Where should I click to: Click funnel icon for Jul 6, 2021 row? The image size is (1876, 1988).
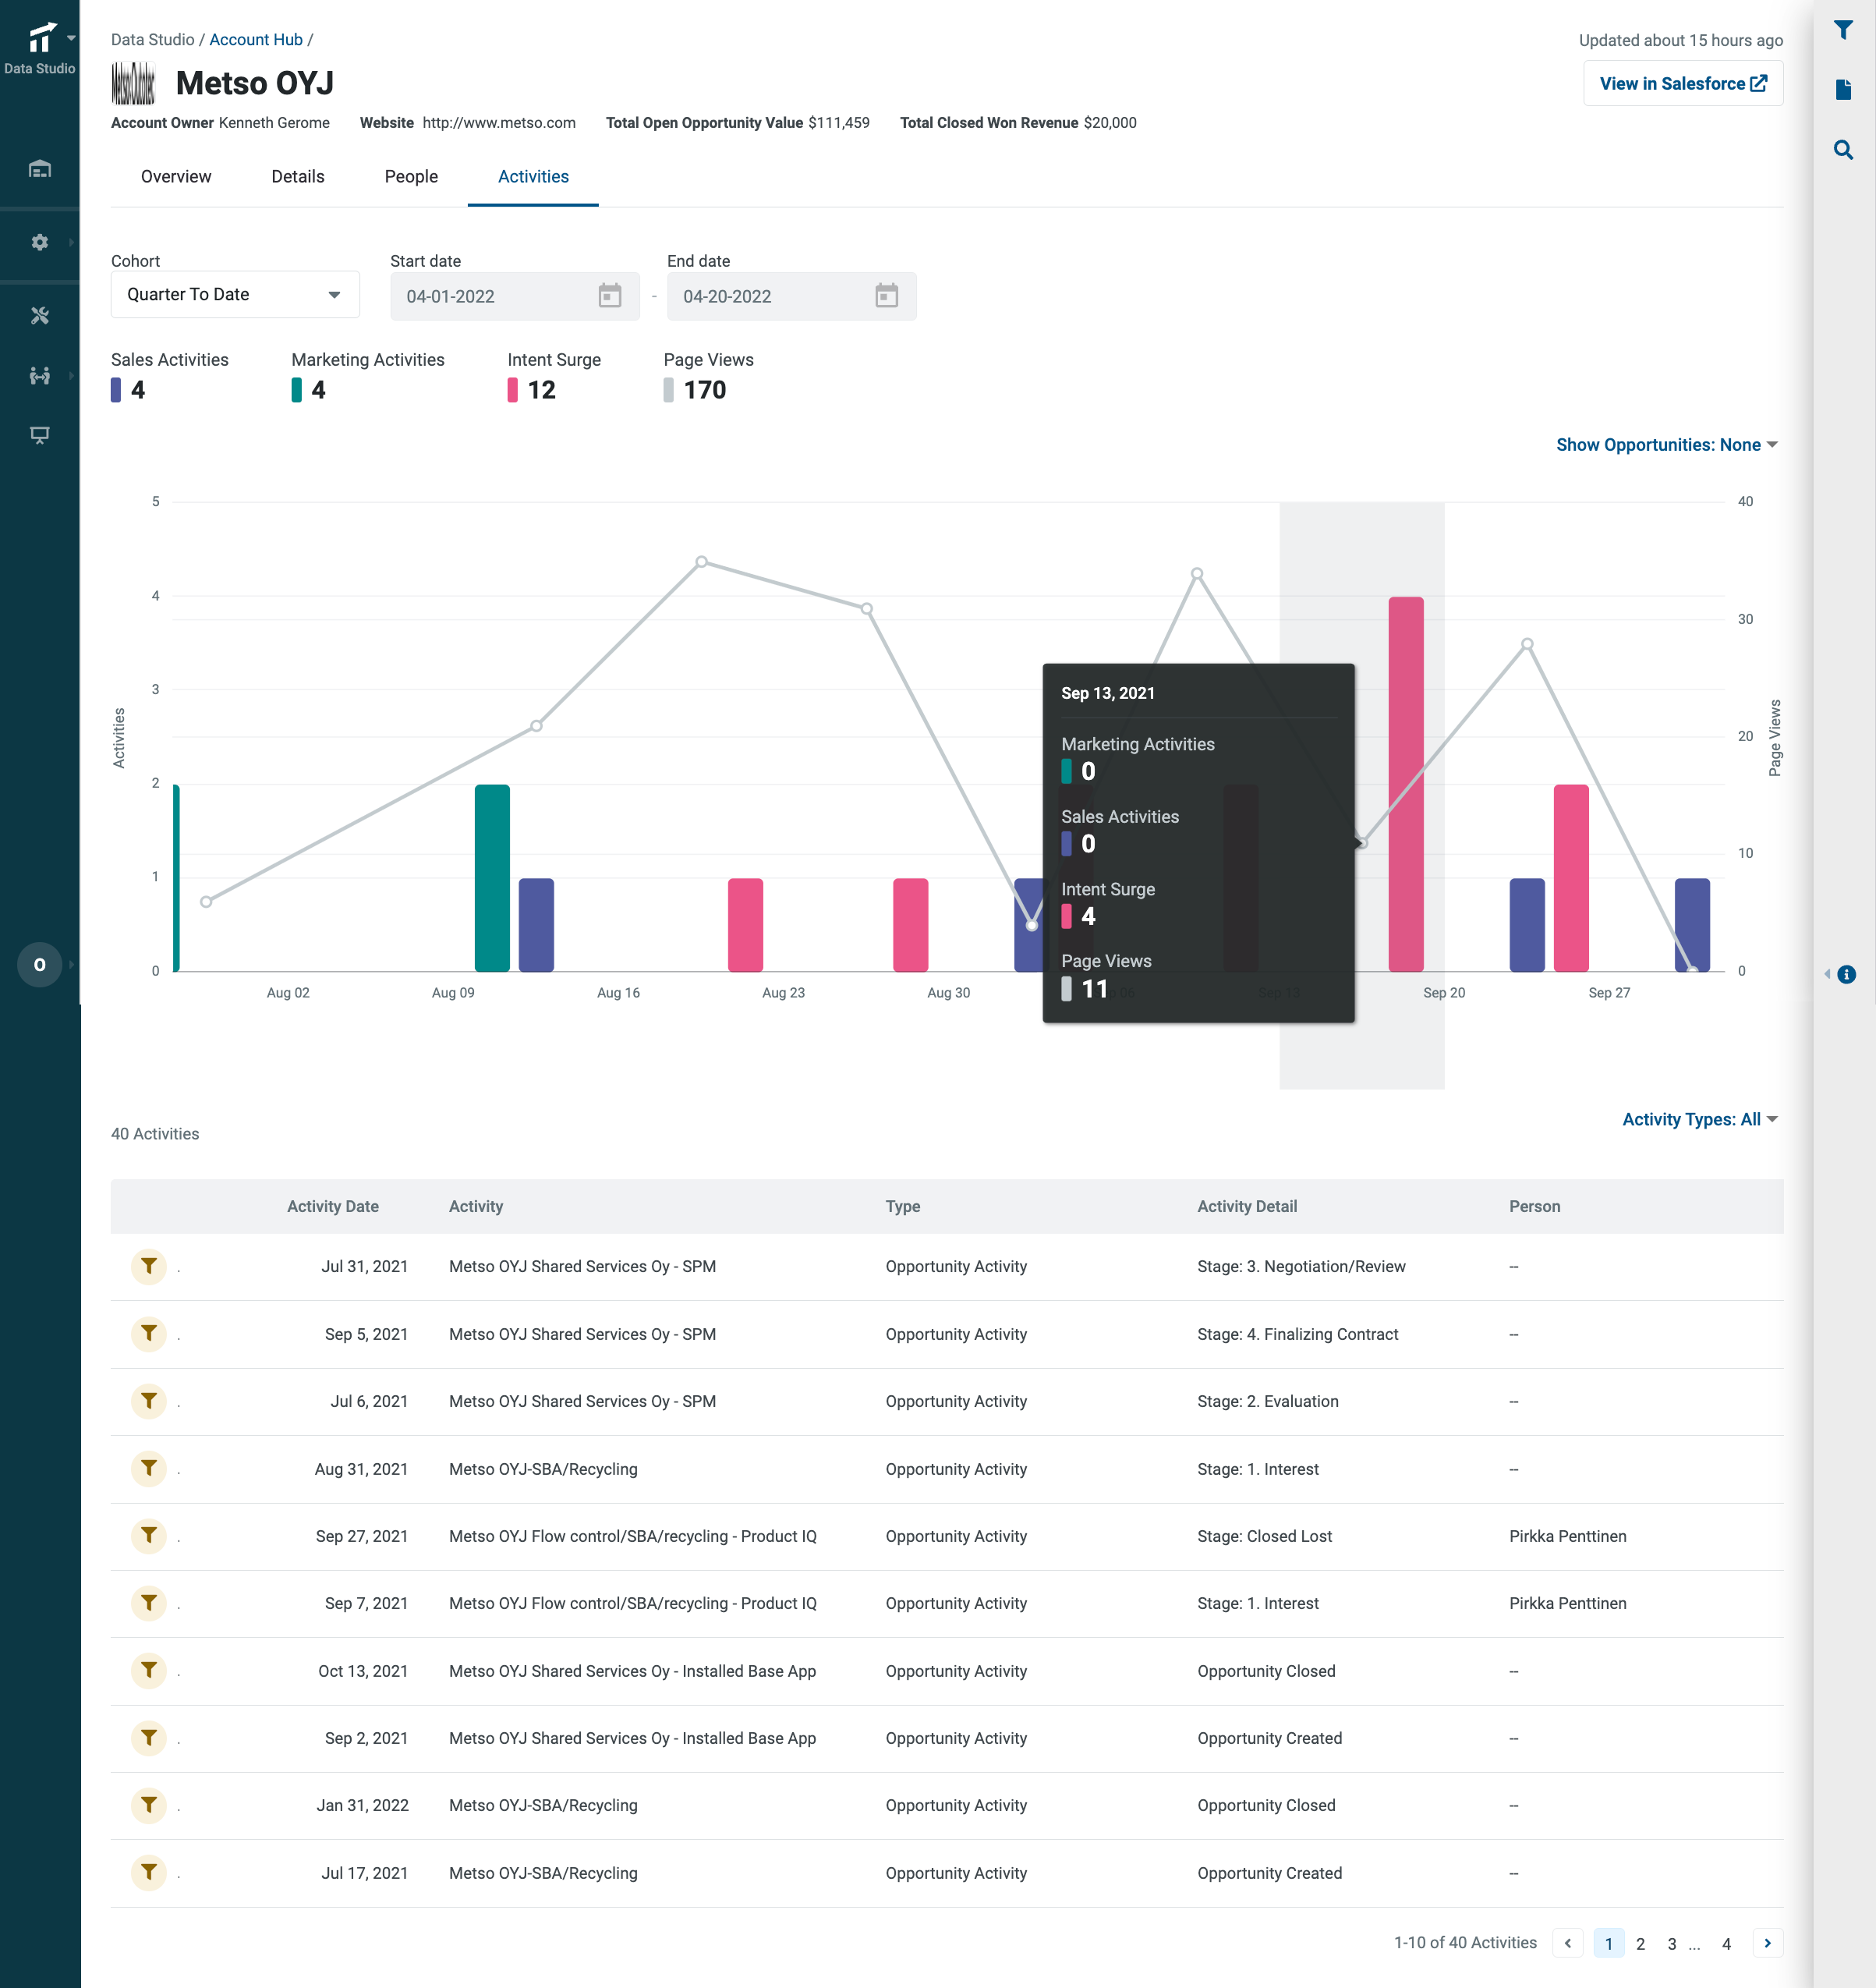(149, 1401)
